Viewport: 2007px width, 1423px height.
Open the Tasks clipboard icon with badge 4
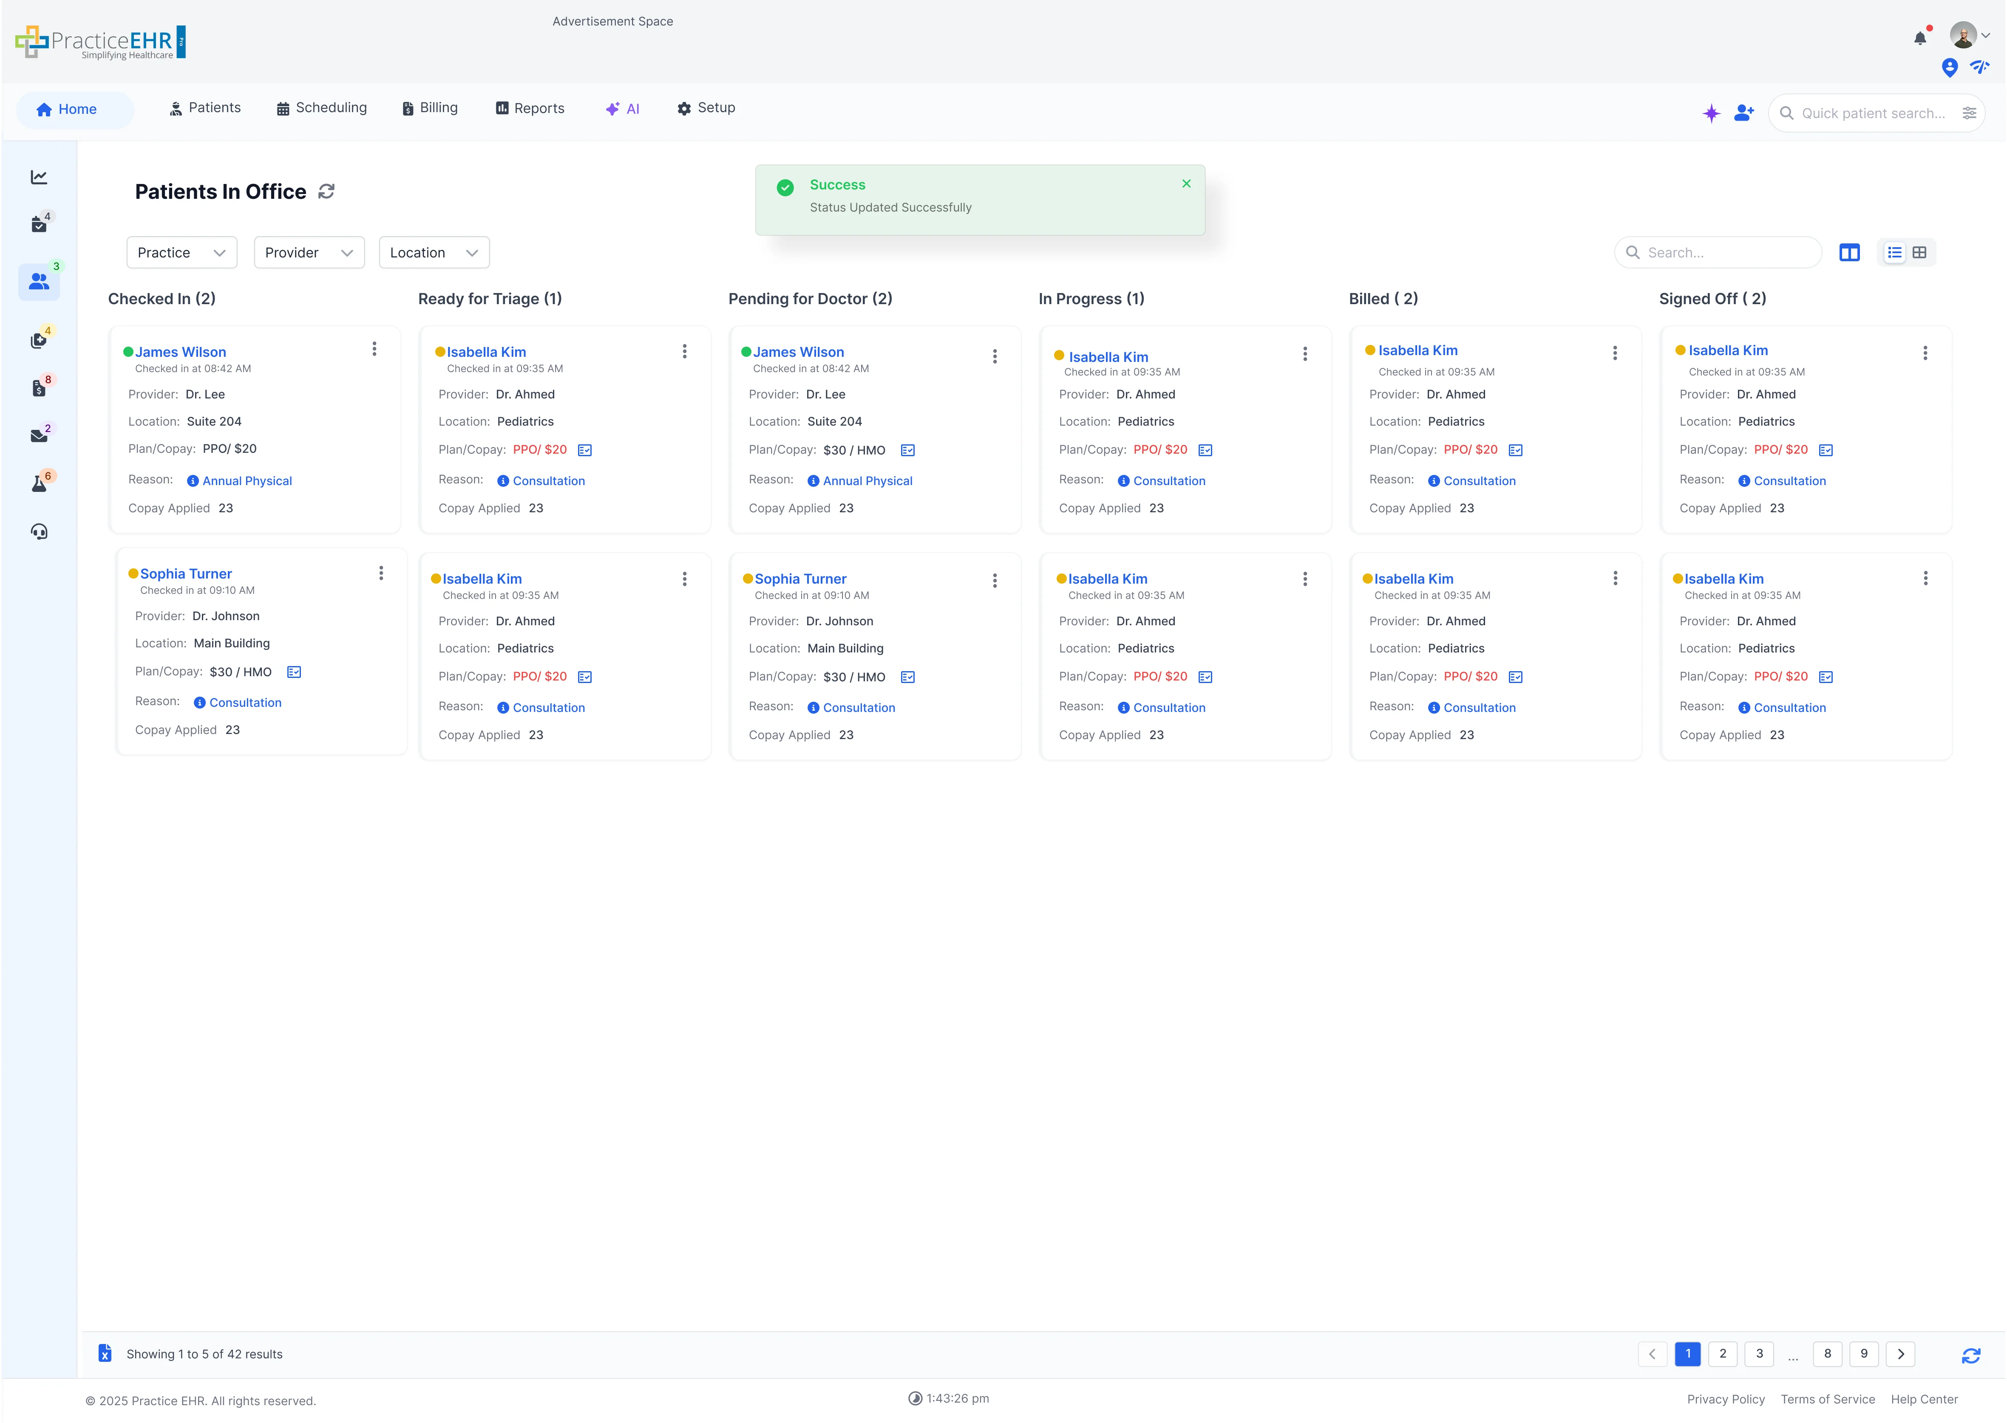[x=39, y=223]
